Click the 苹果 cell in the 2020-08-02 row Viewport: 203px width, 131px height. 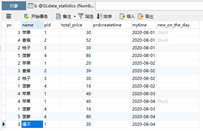[32, 63]
